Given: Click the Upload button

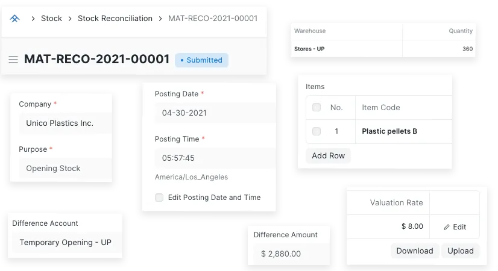Looking at the screenshot, I should pyautogui.click(x=461, y=251).
